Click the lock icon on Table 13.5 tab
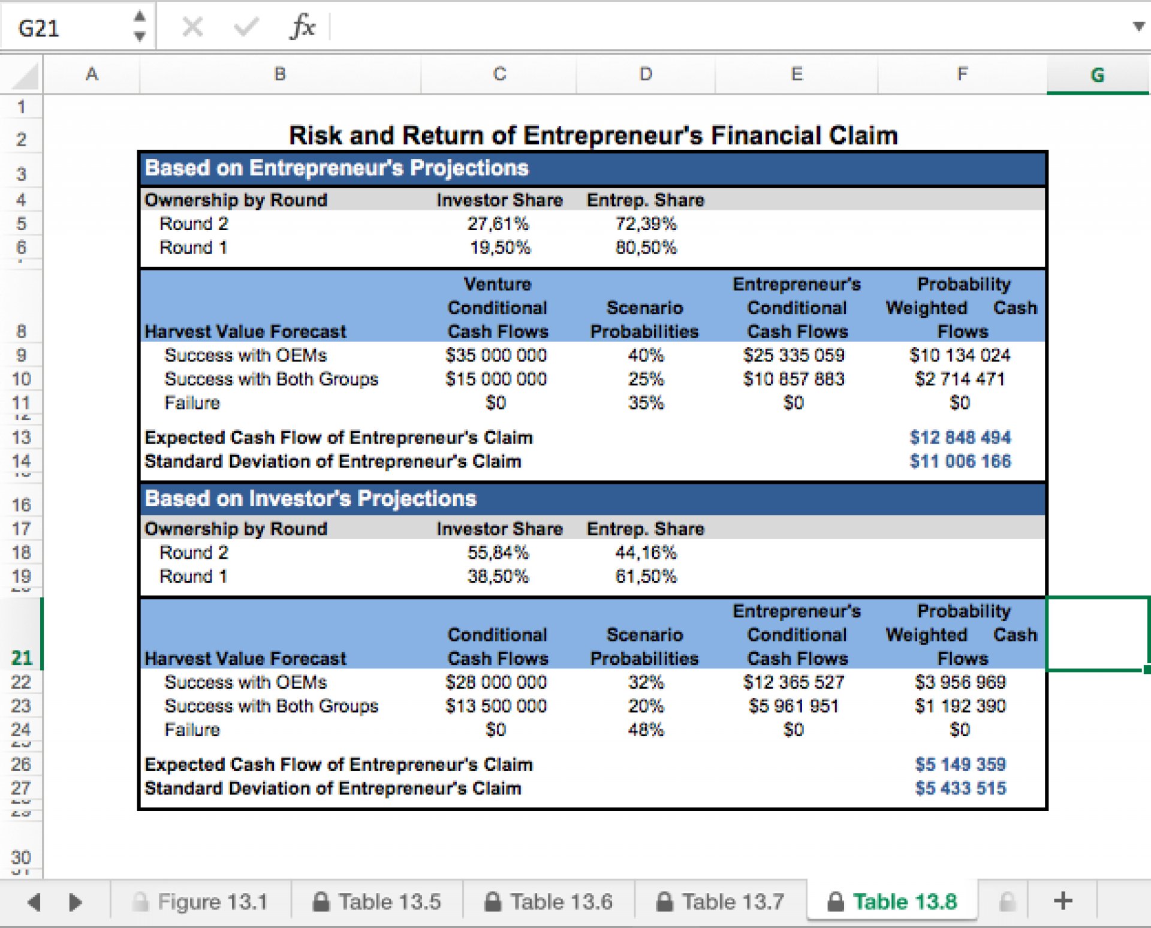This screenshot has width=1151, height=928. (x=321, y=902)
